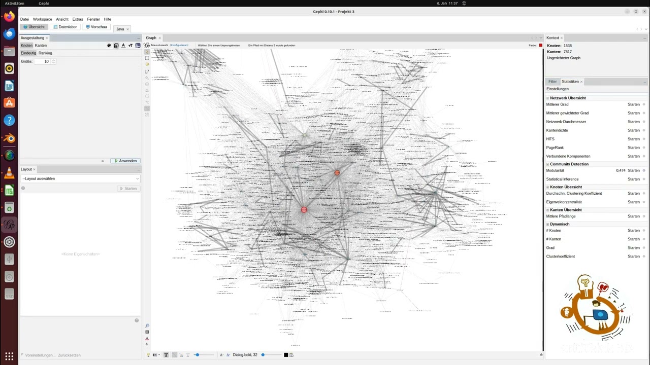Collapse the Community Detection section
This screenshot has height=365, width=650.
(547, 164)
